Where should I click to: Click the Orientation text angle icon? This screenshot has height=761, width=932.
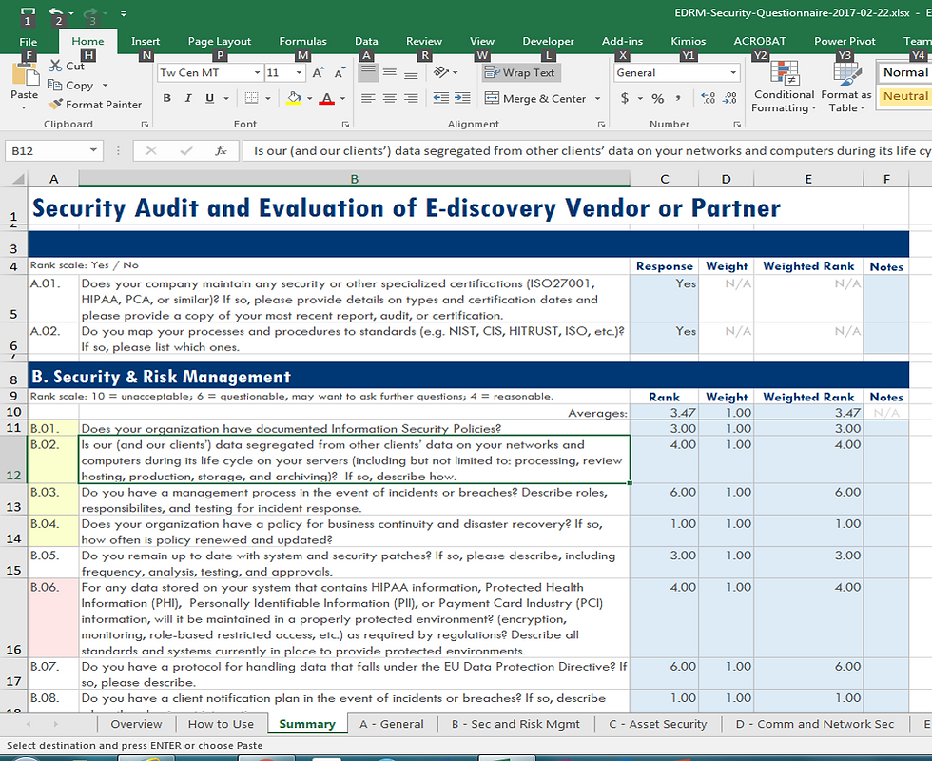click(x=441, y=72)
